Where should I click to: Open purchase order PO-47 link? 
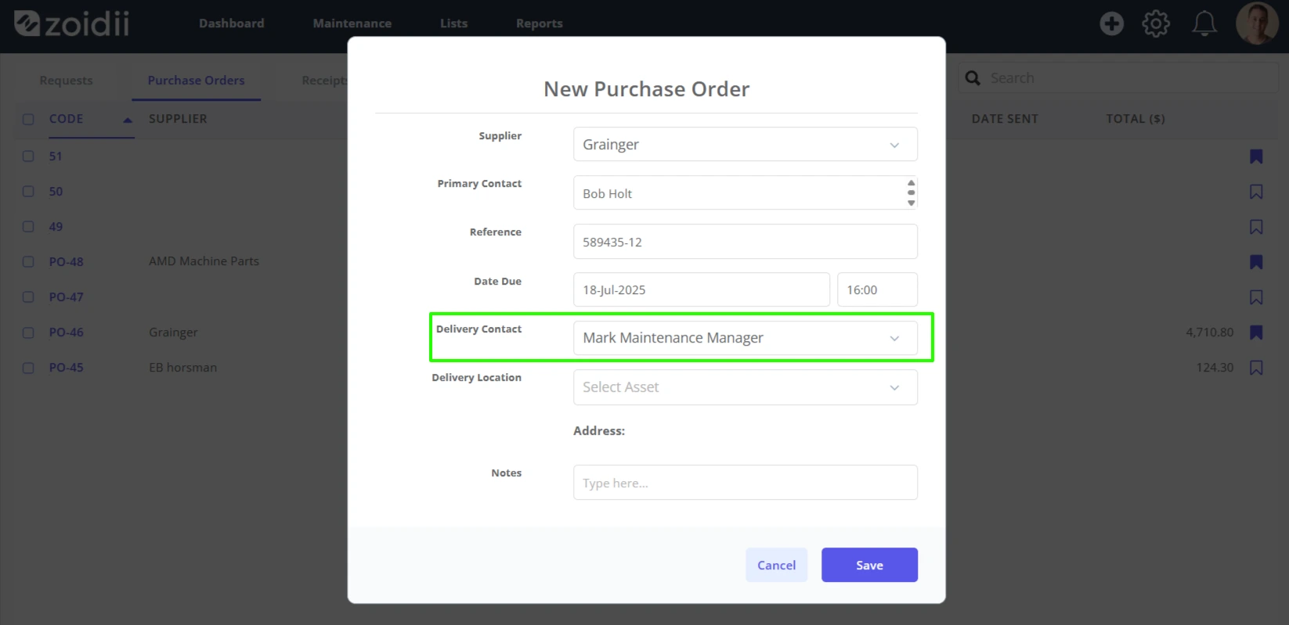click(66, 297)
